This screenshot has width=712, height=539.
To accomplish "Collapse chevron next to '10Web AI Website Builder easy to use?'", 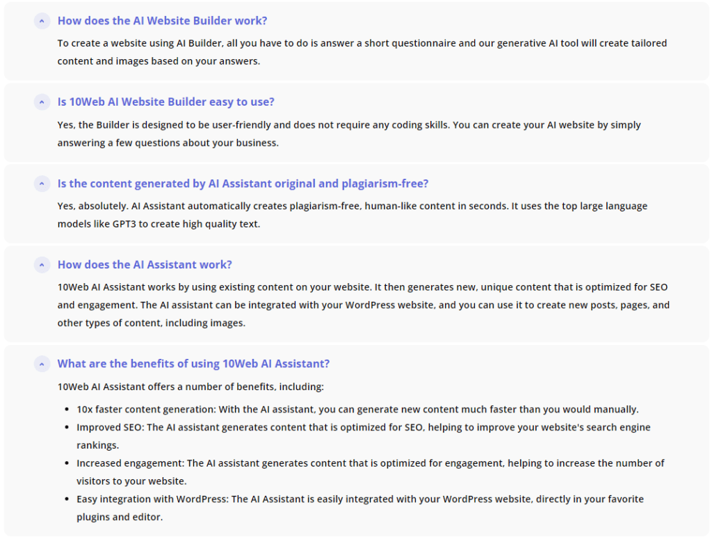I will [42, 102].
